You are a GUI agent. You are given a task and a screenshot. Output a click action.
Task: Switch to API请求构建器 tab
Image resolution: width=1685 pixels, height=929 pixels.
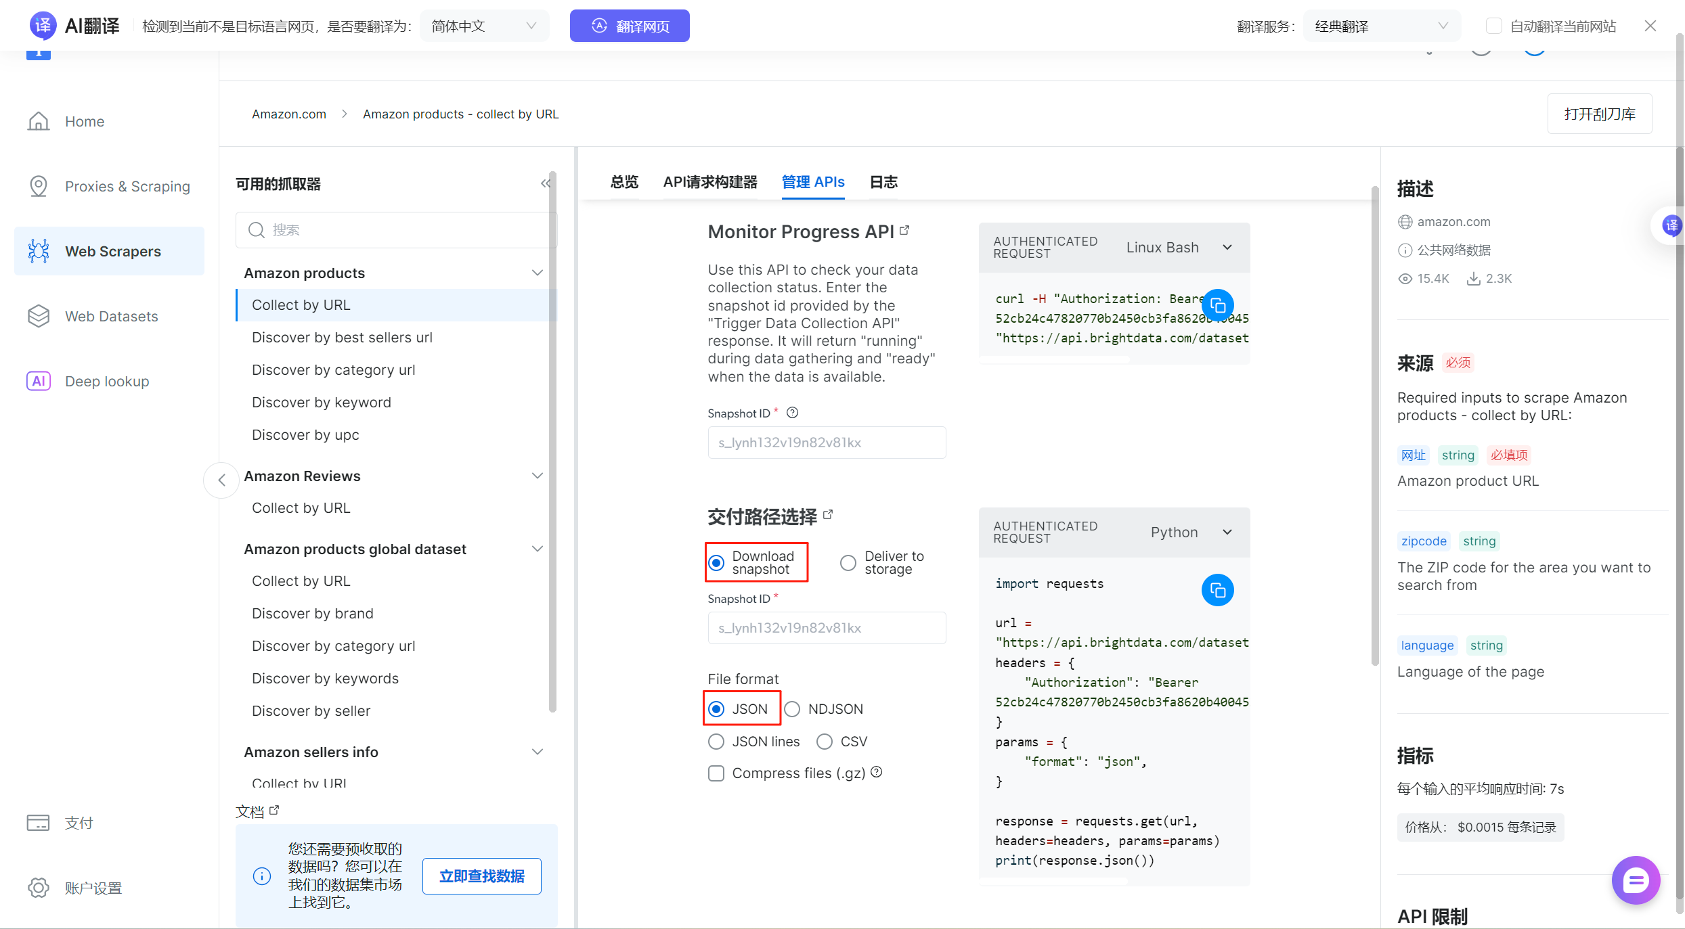click(x=710, y=182)
